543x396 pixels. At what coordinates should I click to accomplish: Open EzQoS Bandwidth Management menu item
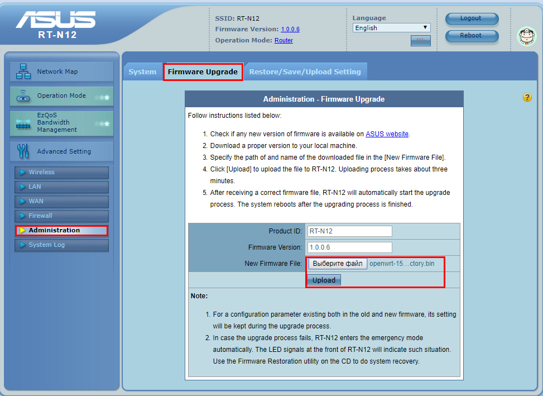[61, 123]
